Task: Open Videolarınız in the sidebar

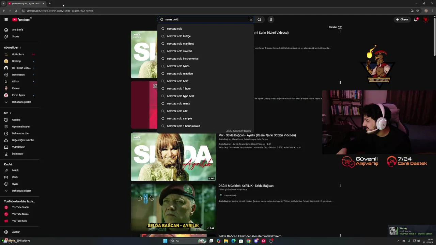Action: click(x=19, y=147)
